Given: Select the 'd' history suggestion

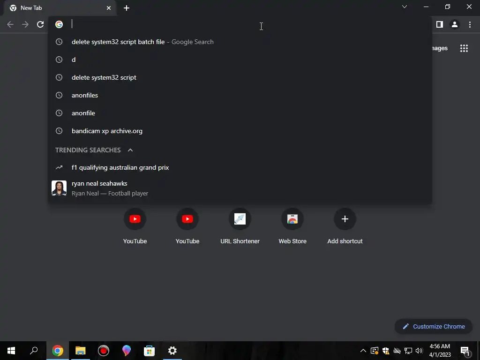Looking at the screenshot, I should pos(240,60).
